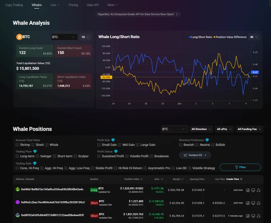Viewport: 271px width, 223px height.
Task: Click bell-like icon in 0x89e2c2 row
Action: [259, 203]
